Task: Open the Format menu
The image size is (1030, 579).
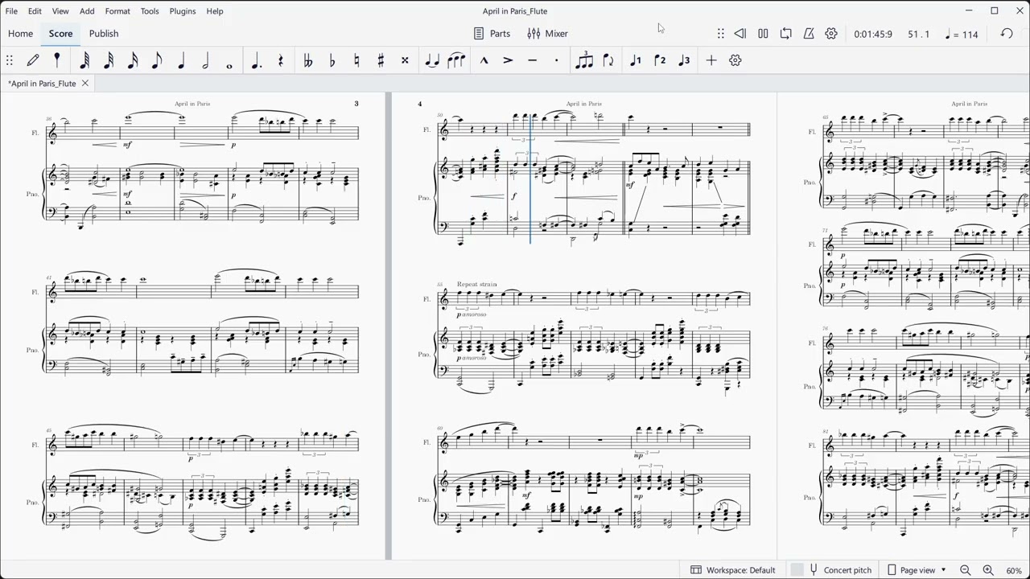Action: [117, 11]
